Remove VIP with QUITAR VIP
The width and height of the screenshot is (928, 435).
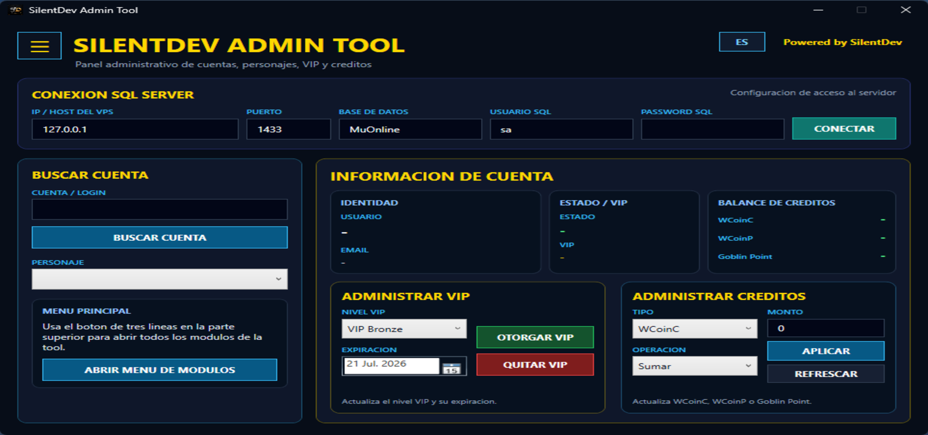point(535,365)
